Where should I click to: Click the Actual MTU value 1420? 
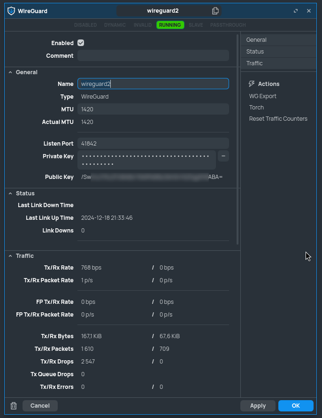(87, 122)
